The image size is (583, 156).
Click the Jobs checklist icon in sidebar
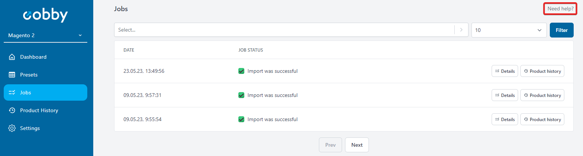(12, 92)
